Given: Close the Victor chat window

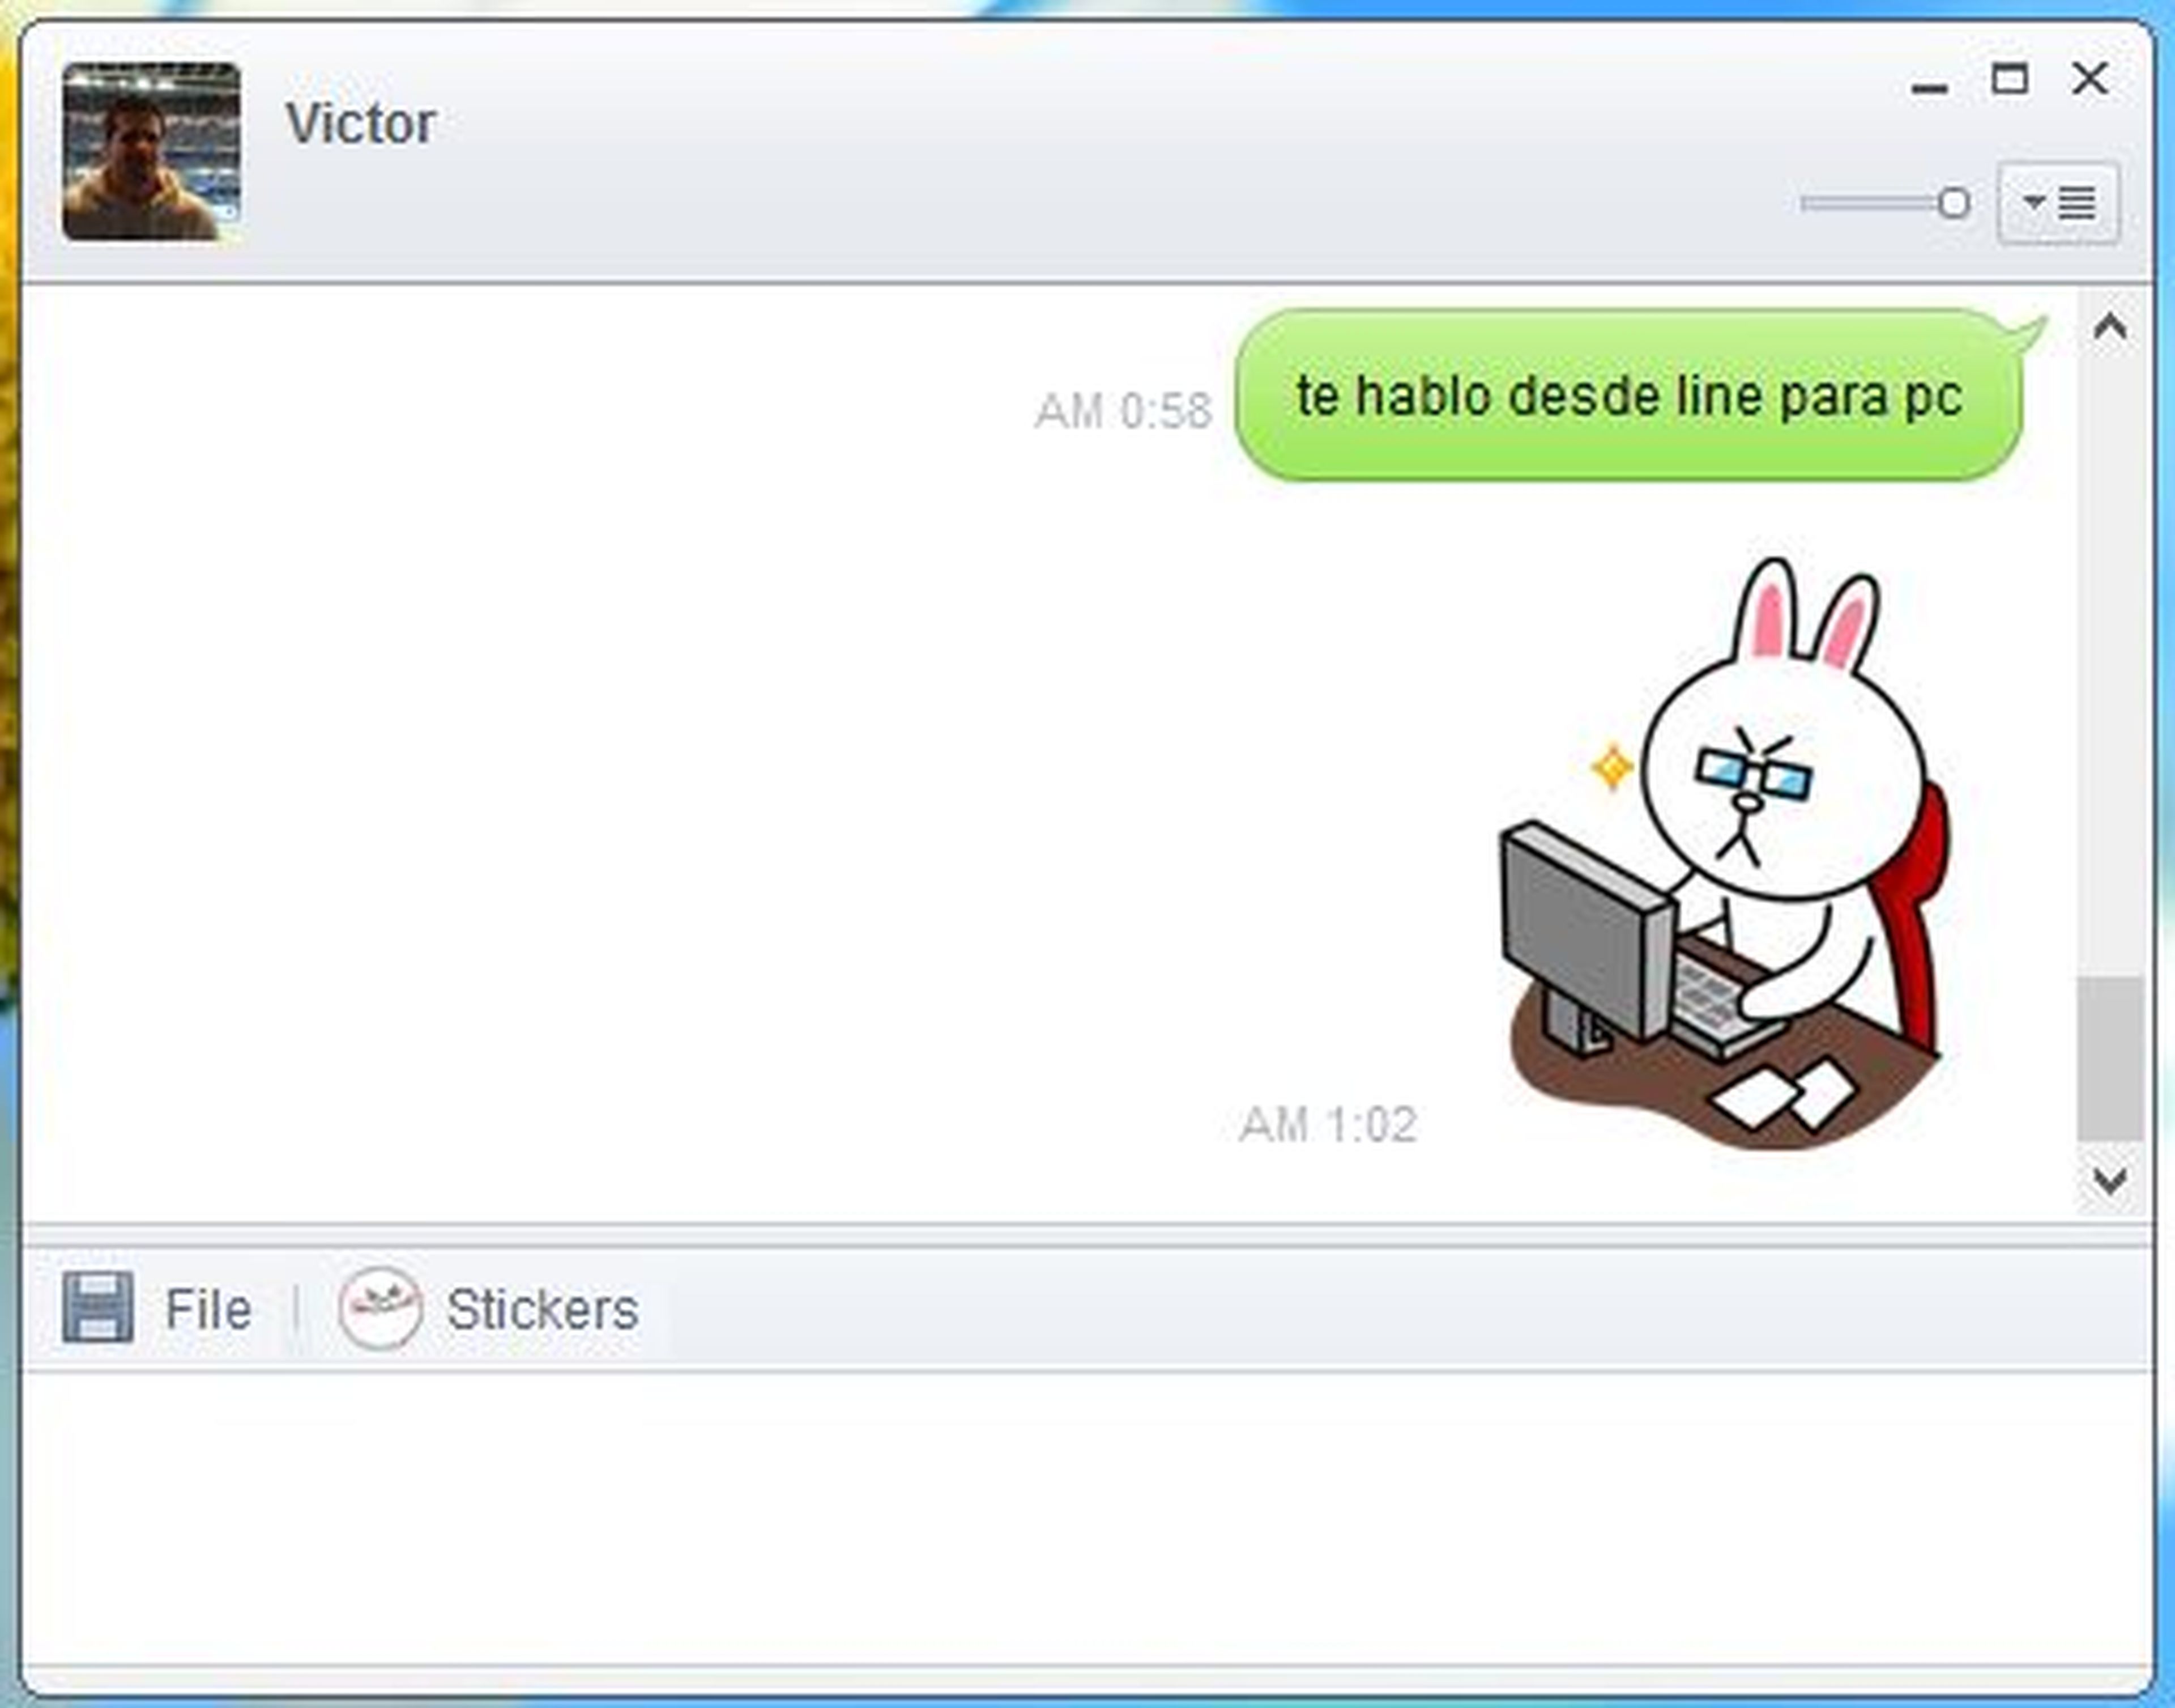Looking at the screenshot, I should pyautogui.click(x=2090, y=78).
